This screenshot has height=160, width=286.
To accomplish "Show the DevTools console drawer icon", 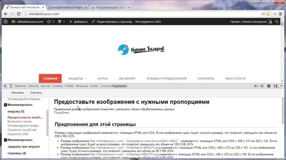I will pos(262,86).
